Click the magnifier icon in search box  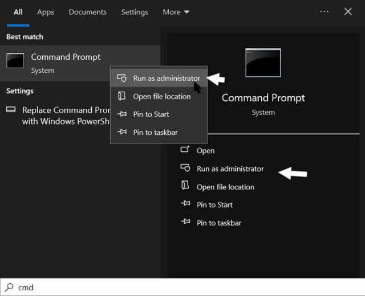(9, 287)
